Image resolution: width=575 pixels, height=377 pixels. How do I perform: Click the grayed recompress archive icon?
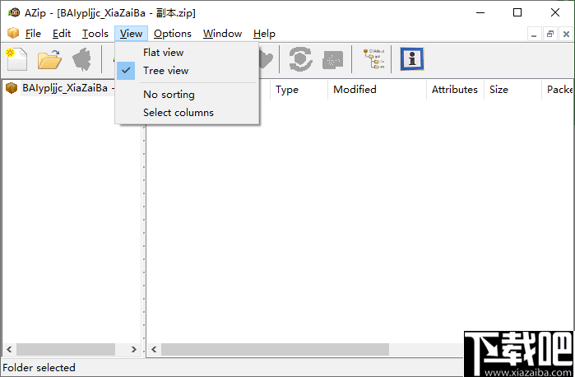(x=332, y=59)
